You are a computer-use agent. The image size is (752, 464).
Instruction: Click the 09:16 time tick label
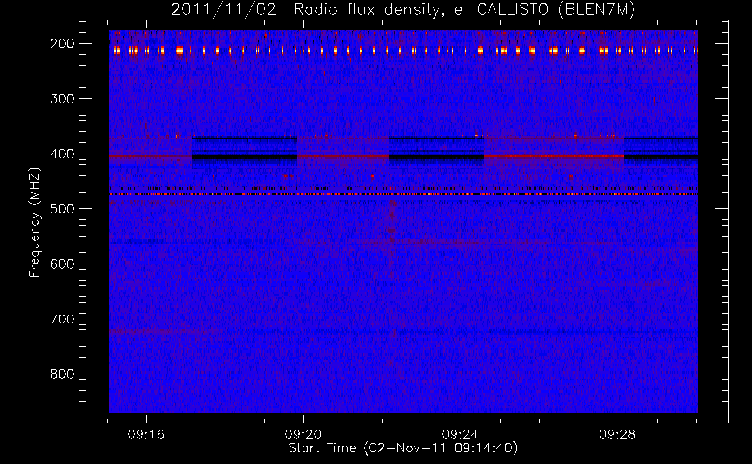pos(146,435)
